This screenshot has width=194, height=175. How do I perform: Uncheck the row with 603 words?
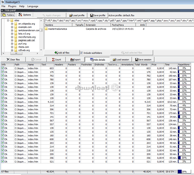pyautogui.click(x=3, y=68)
